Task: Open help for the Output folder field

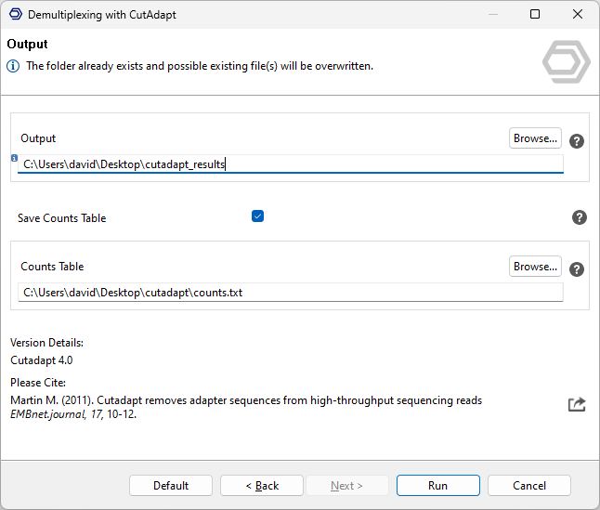Action: [577, 141]
